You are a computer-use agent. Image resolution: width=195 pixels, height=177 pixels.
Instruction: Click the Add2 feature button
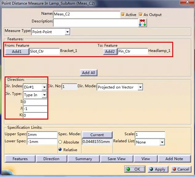[110, 51]
